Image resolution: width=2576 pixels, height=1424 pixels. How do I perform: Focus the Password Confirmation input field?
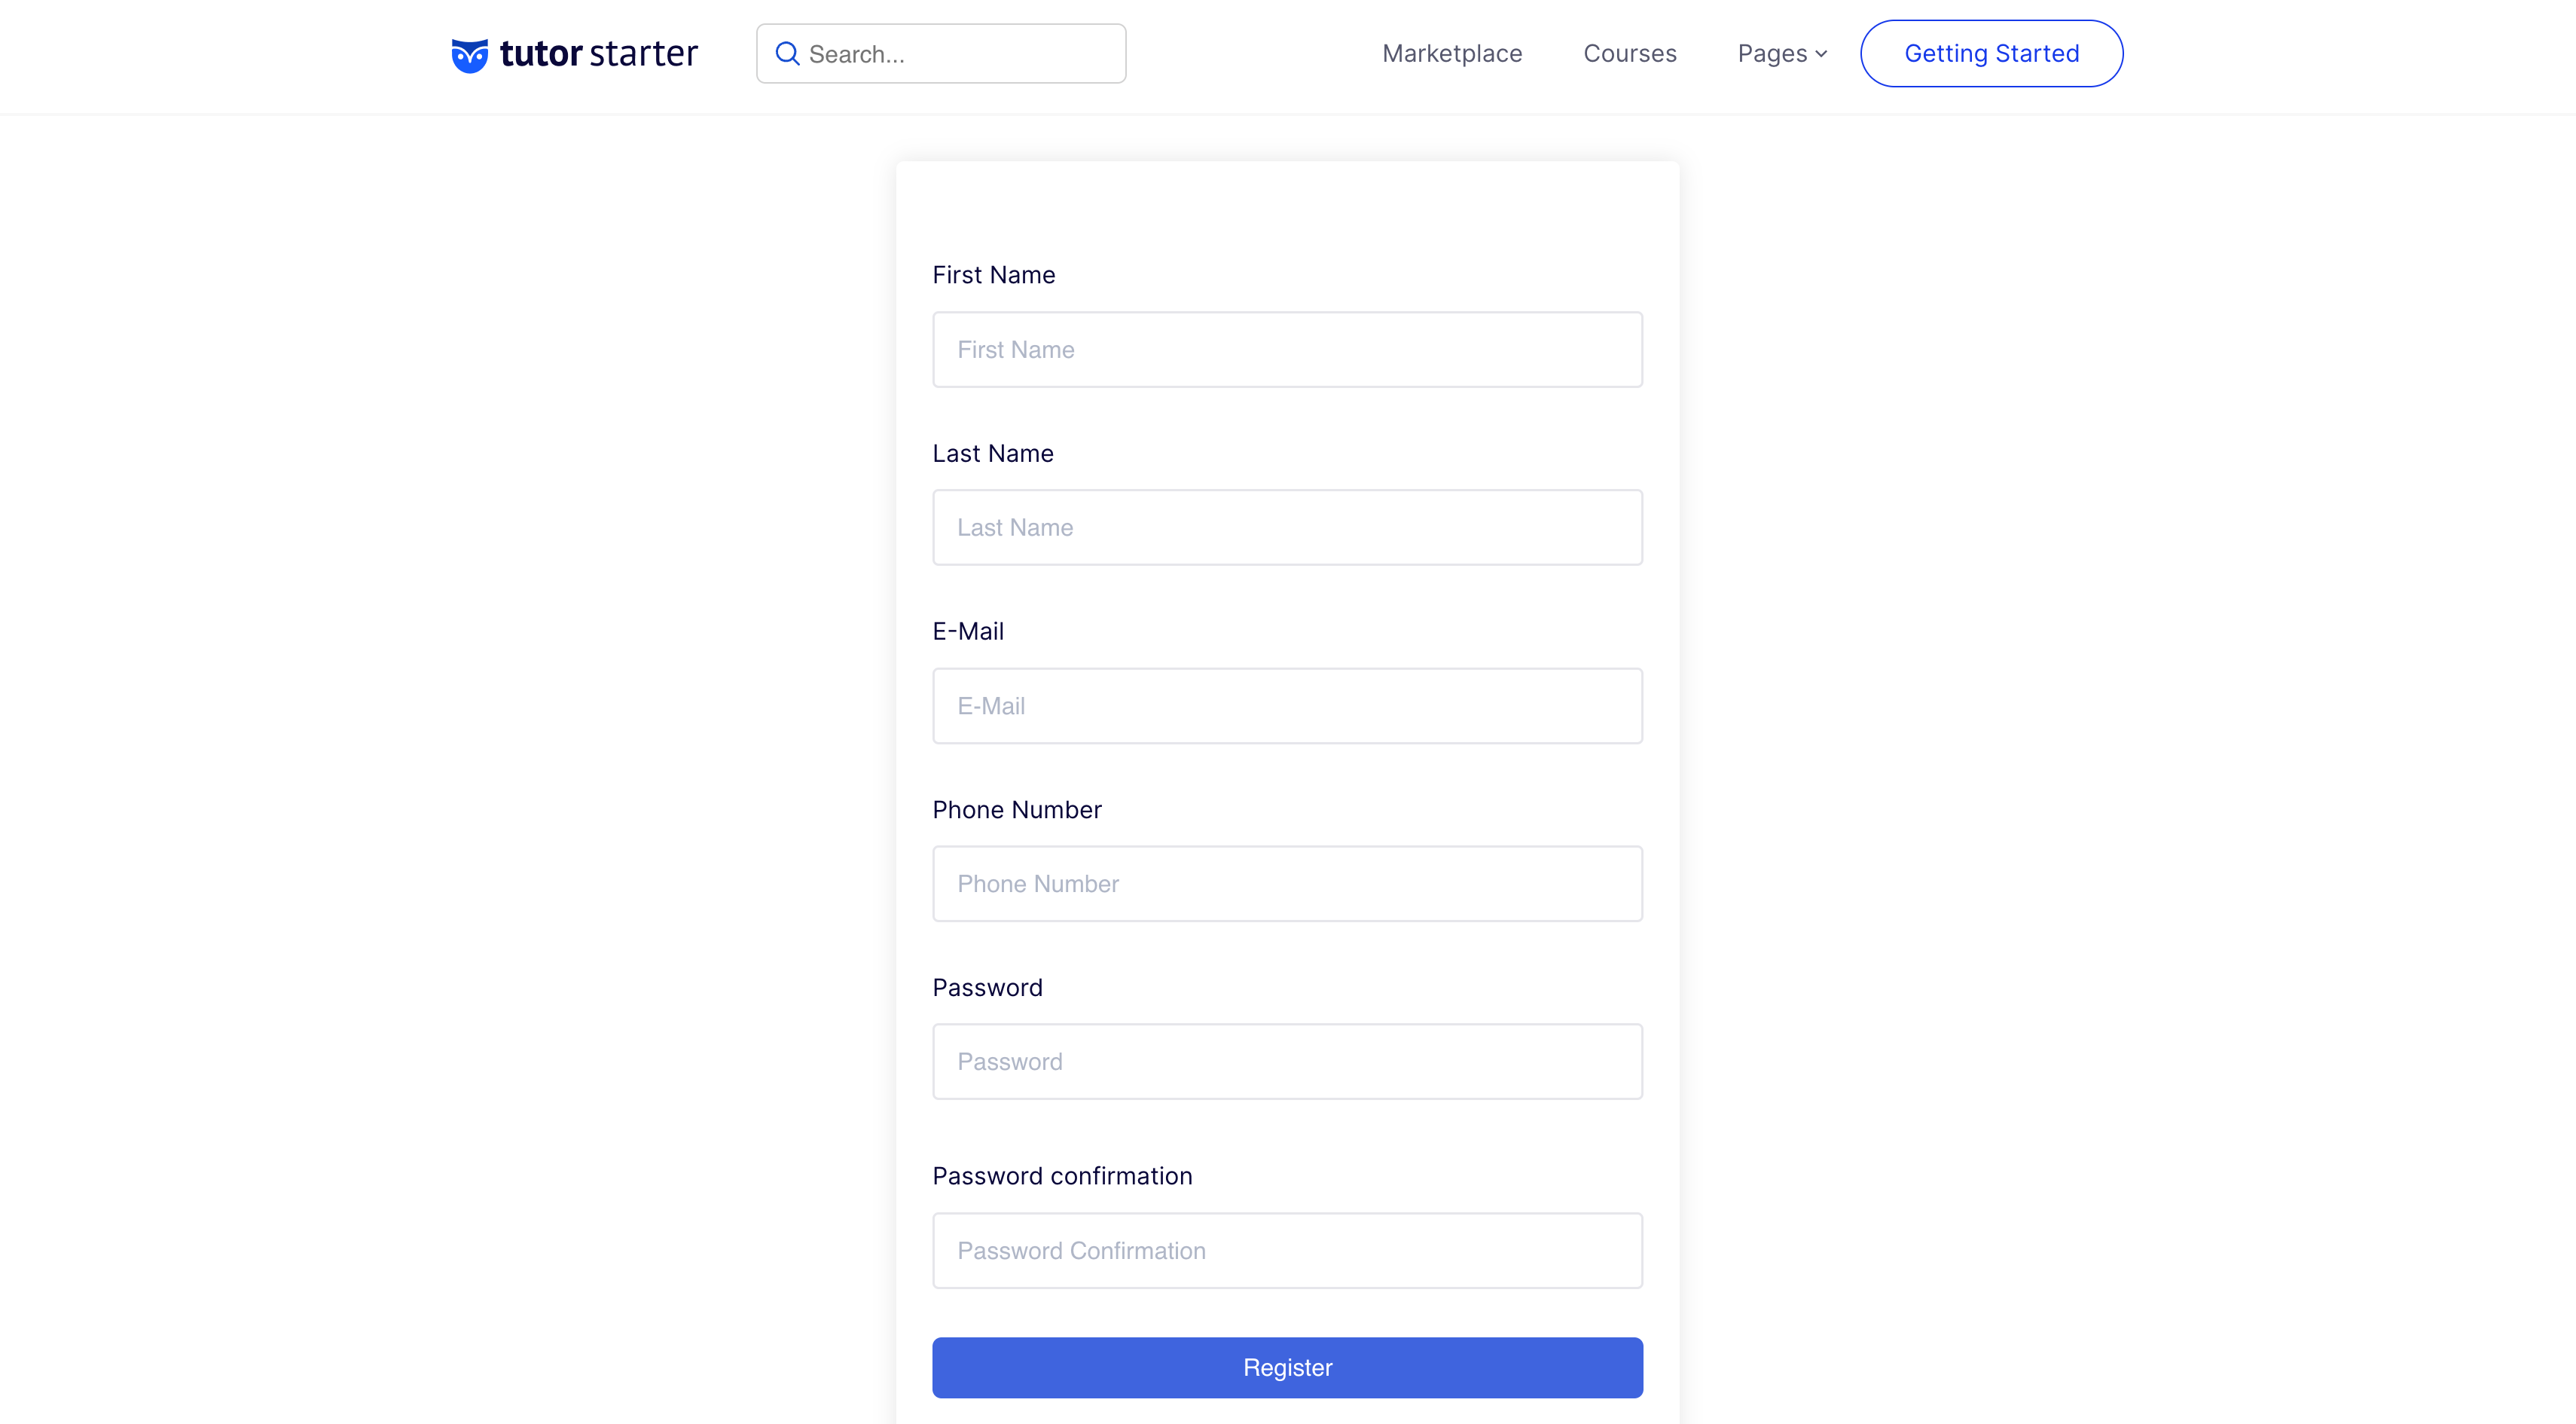[1287, 1251]
